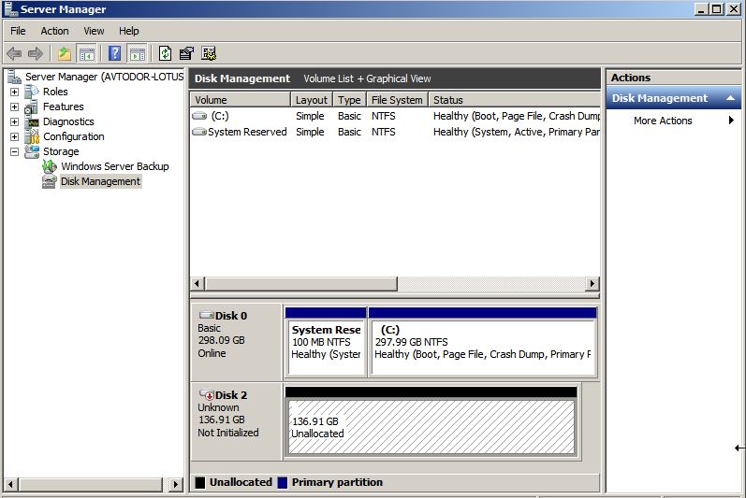Expand the Diagnostics tree node
Image resolution: width=746 pixels, height=498 pixels.
tap(14, 121)
